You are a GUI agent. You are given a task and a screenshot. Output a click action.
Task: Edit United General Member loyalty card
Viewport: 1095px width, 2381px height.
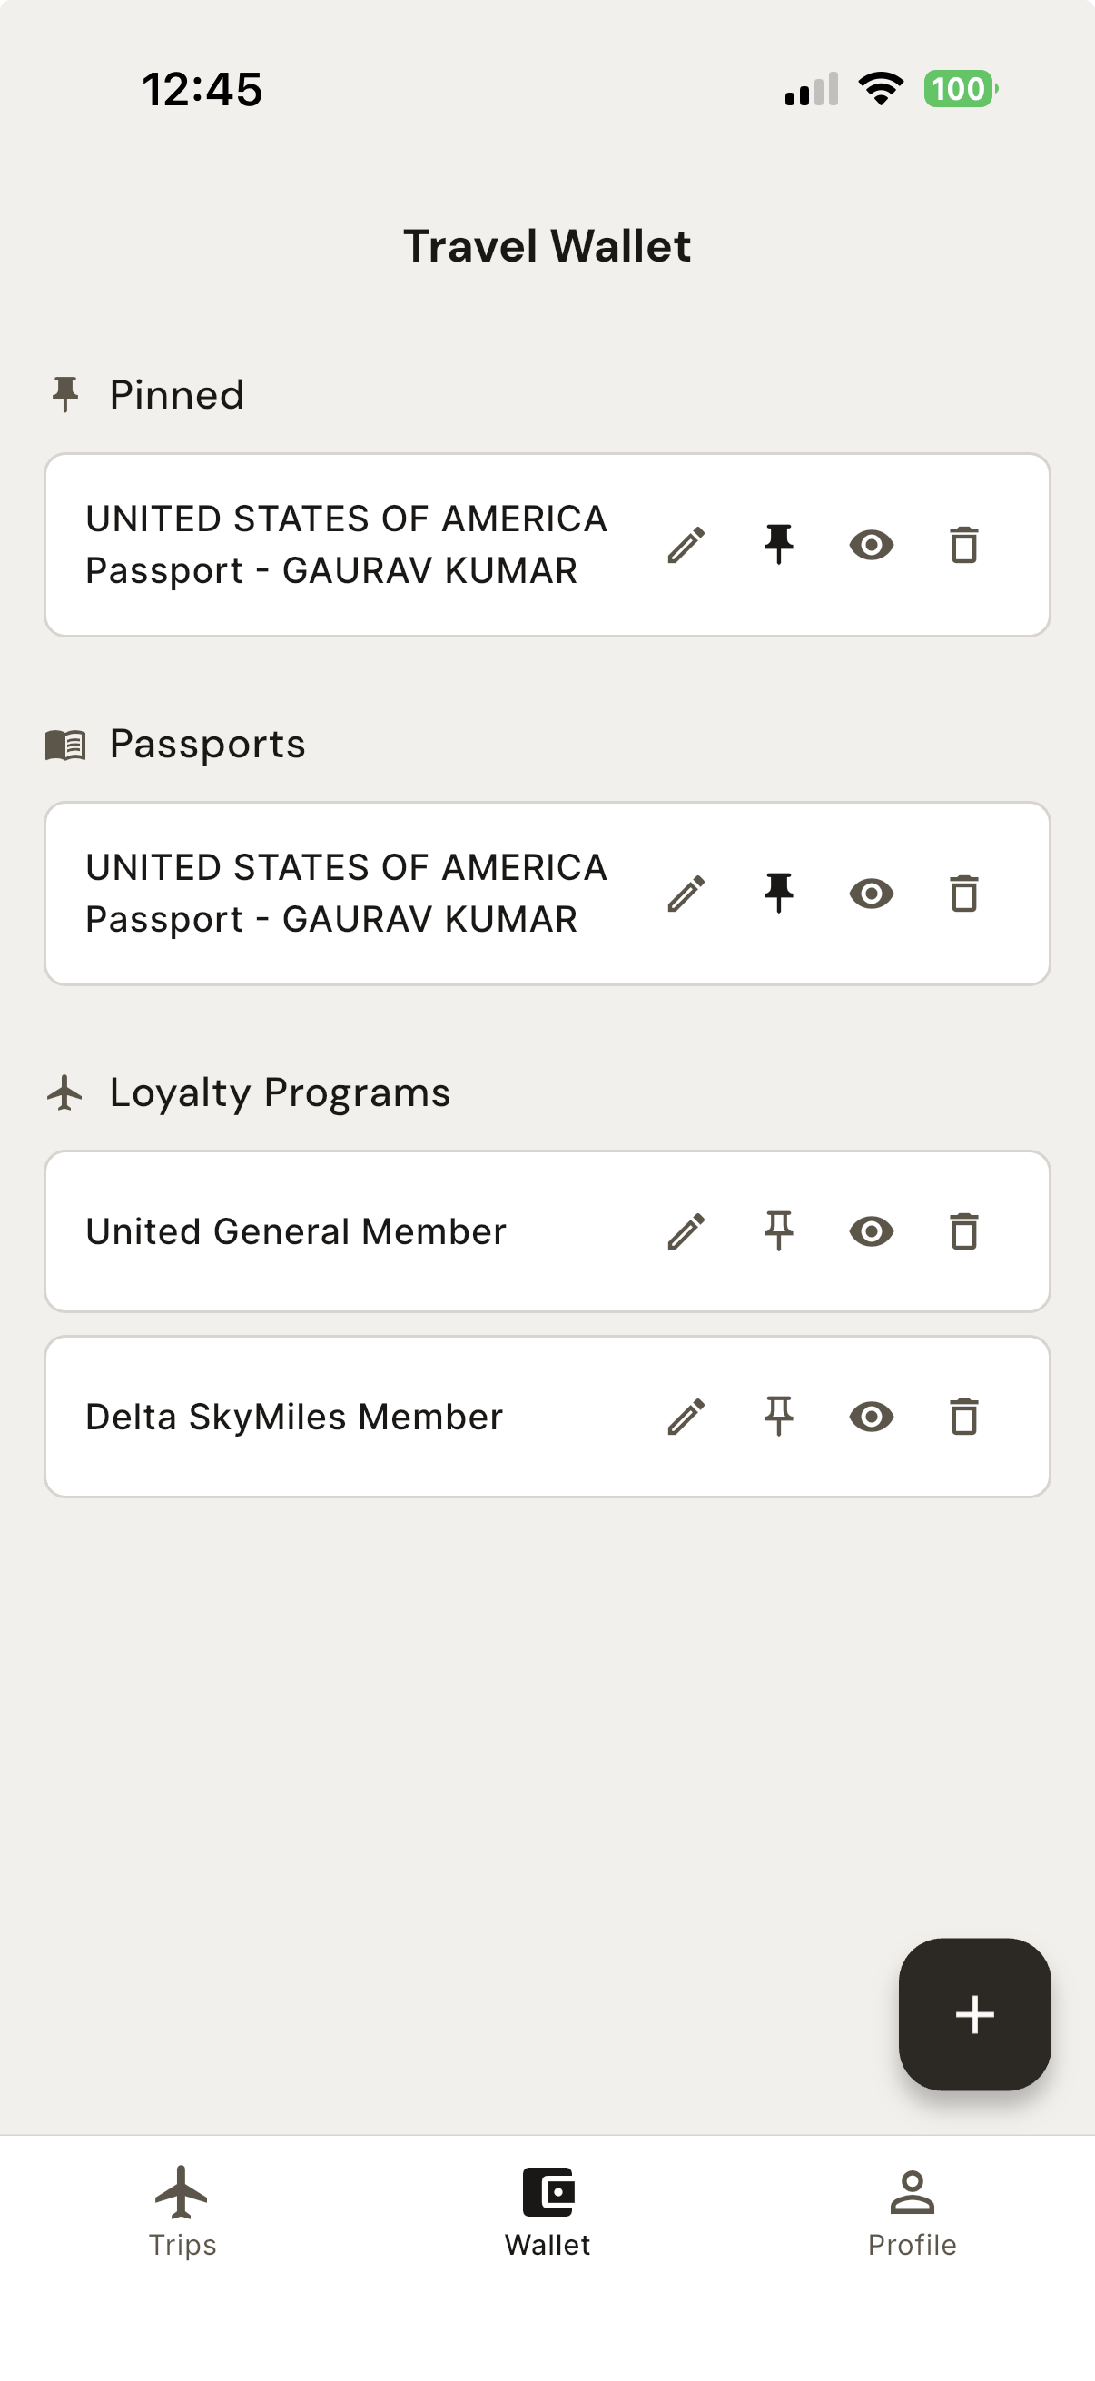[x=686, y=1231]
